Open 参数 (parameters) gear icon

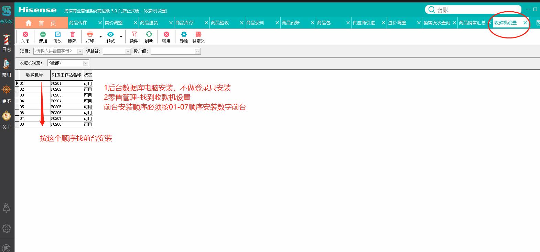pyautogui.click(x=184, y=34)
